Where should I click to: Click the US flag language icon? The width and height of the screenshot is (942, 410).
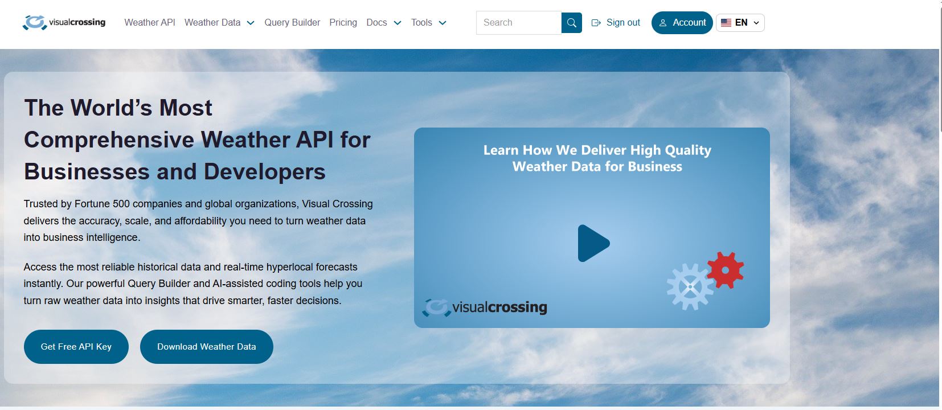coord(726,23)
